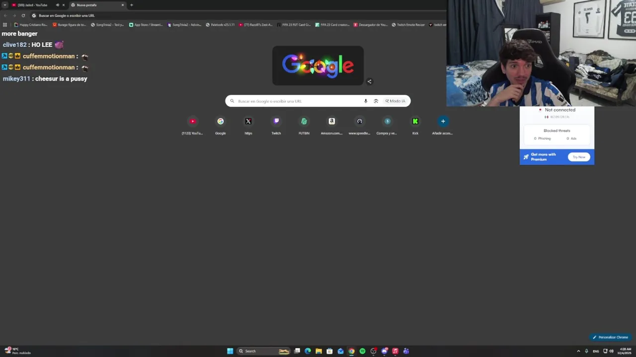Open the Mail app from taskbar
636x357 pixels.
[340, 351]
